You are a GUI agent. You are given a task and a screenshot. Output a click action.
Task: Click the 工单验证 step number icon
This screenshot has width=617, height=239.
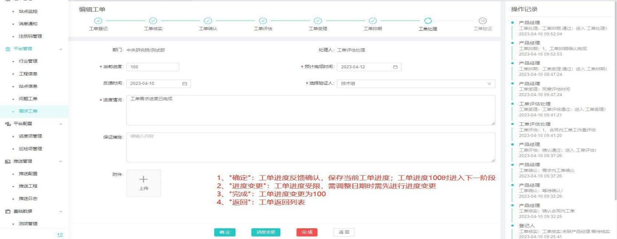[x=482, y=20]
